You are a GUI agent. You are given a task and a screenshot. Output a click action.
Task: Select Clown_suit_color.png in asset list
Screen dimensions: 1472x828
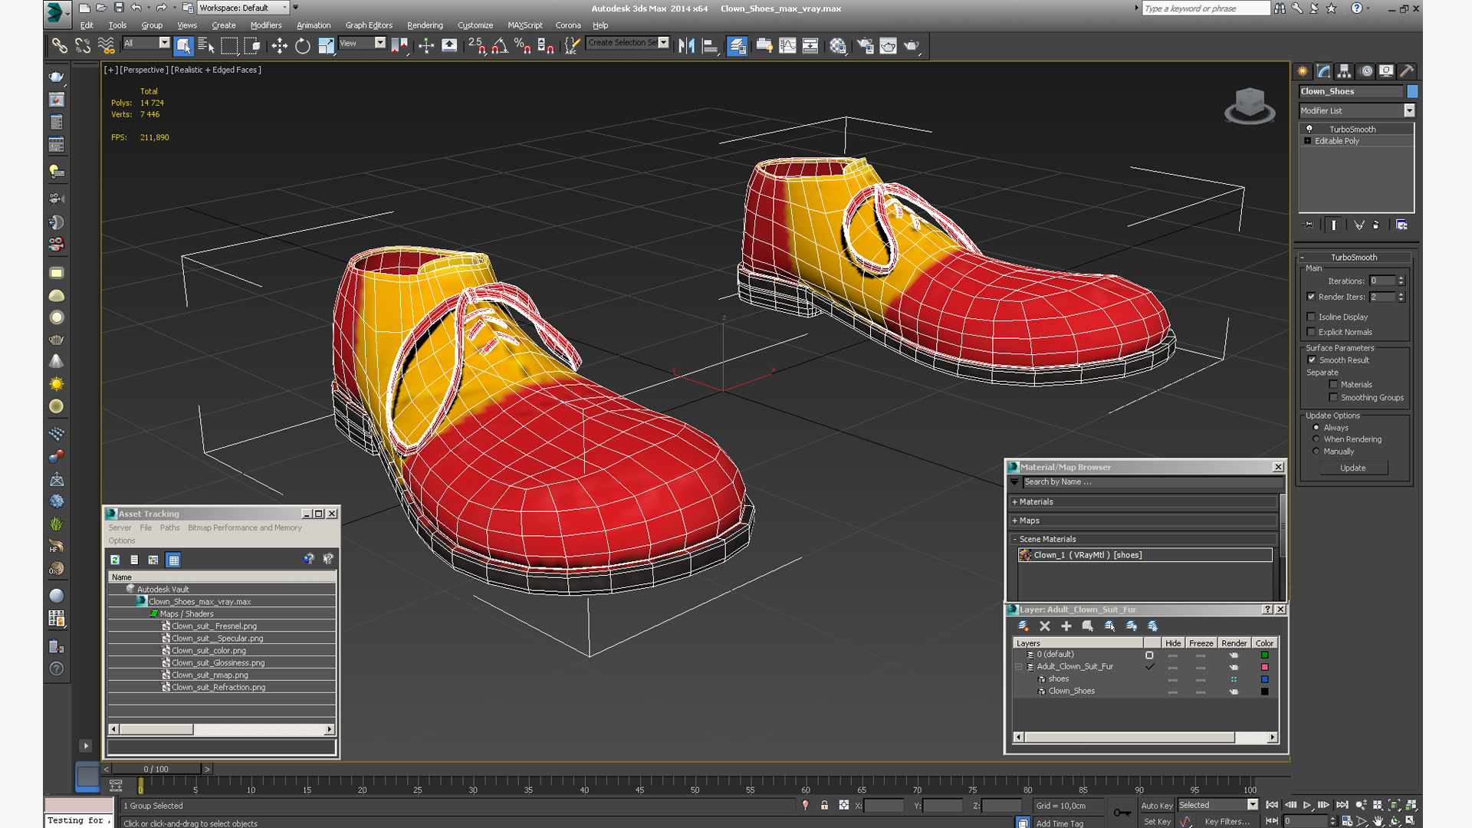[209, 650]
